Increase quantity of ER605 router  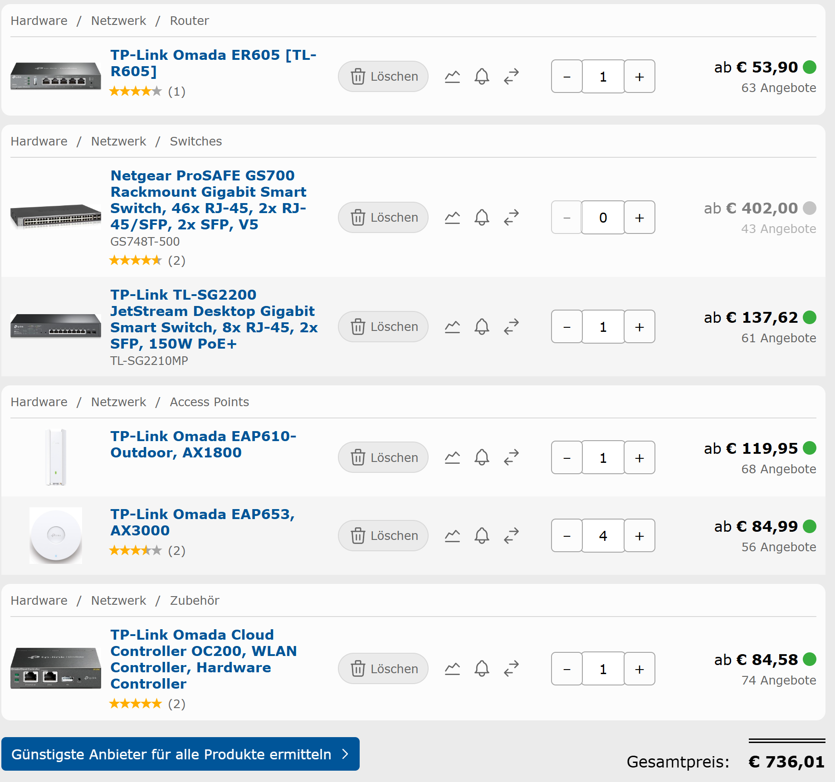coord(639,77)
